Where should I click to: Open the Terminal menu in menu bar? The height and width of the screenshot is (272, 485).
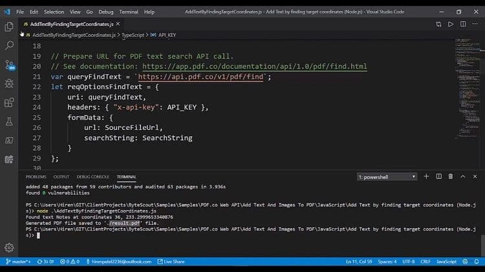point(129,12)
